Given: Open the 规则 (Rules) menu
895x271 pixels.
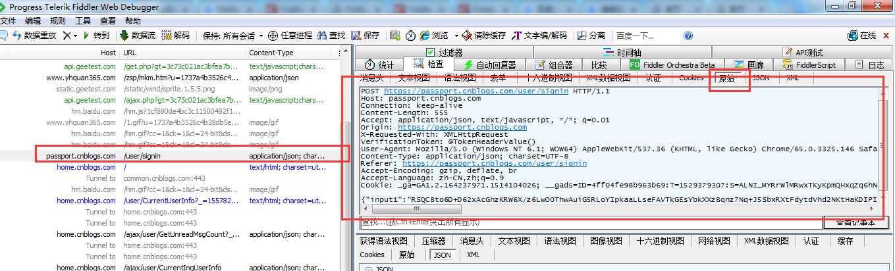Looking at the screenshot, I should (x=58, y=21).
